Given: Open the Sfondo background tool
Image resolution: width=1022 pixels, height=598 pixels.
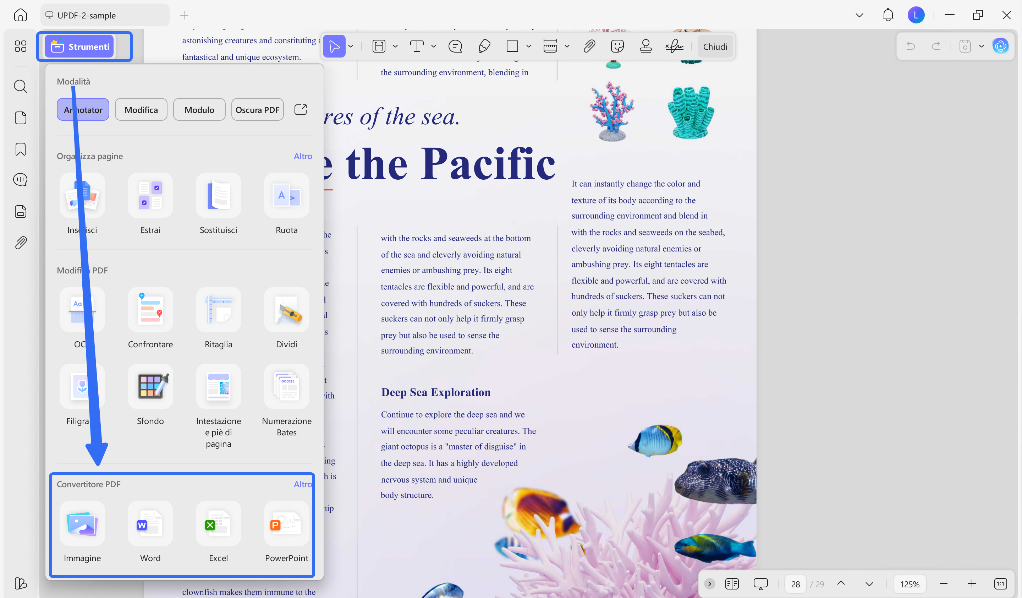Looking at the screenshot, I should [150, 395].
